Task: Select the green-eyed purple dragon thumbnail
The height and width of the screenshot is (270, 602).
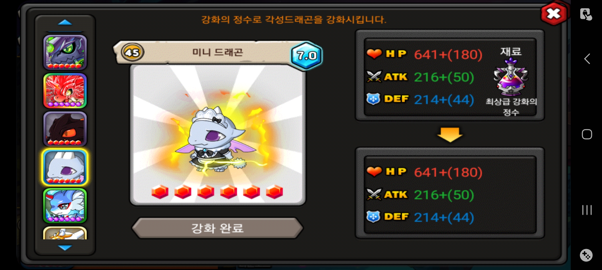Action: (65, 52)
